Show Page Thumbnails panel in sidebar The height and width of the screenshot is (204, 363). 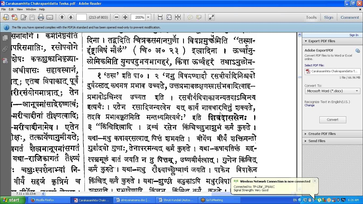tap(5, 38)
